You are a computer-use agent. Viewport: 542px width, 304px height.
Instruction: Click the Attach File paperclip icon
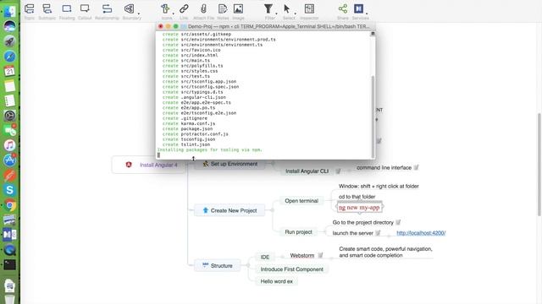tap(203, 9)
